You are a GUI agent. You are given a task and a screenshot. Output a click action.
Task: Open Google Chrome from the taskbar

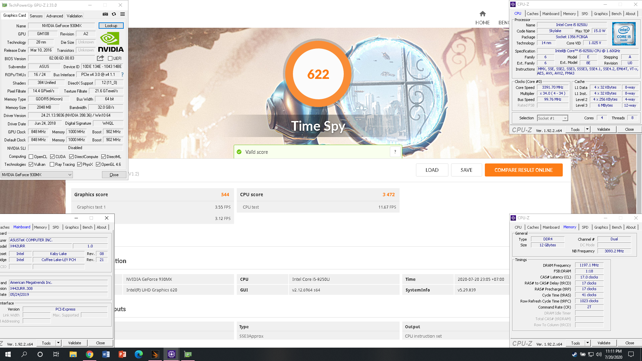pos(89,354)
